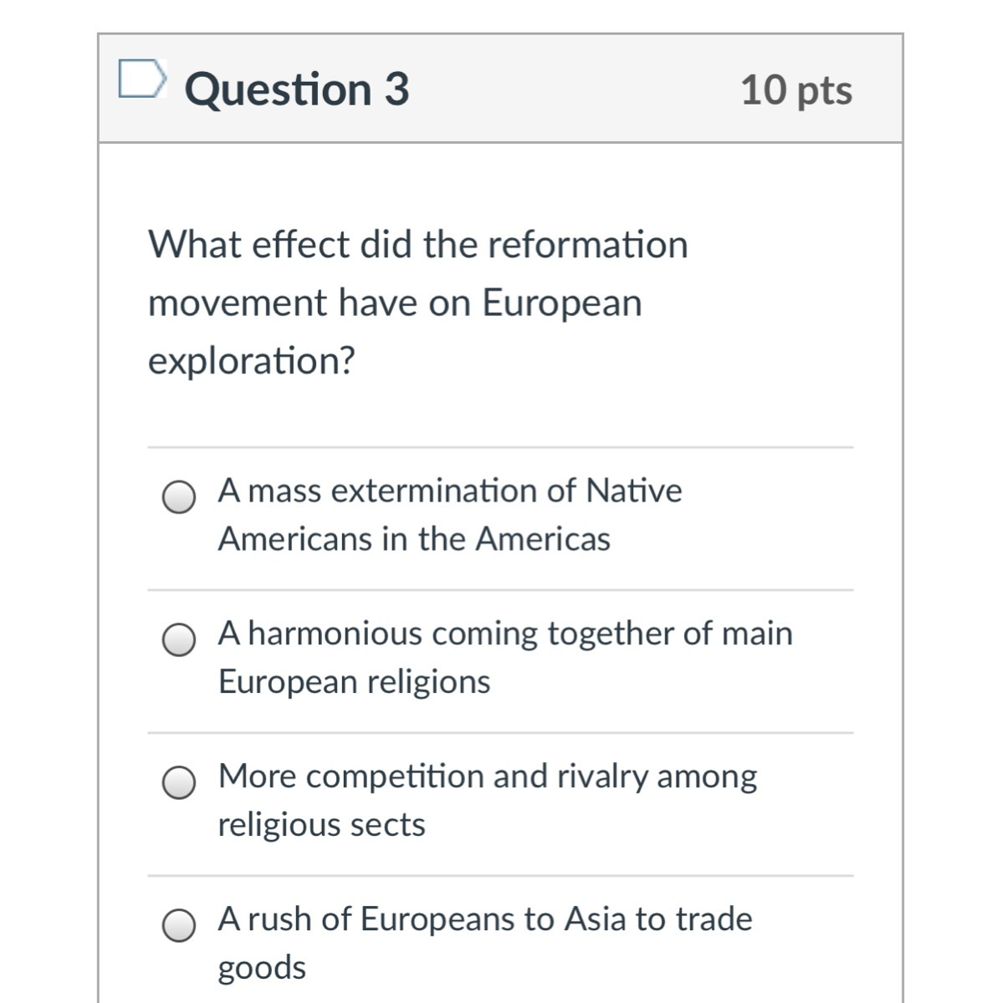This screenshot has height=1003, width=1002.
Task: Click the 'Americans in the Americas' answer line
Action: (414, 539)
